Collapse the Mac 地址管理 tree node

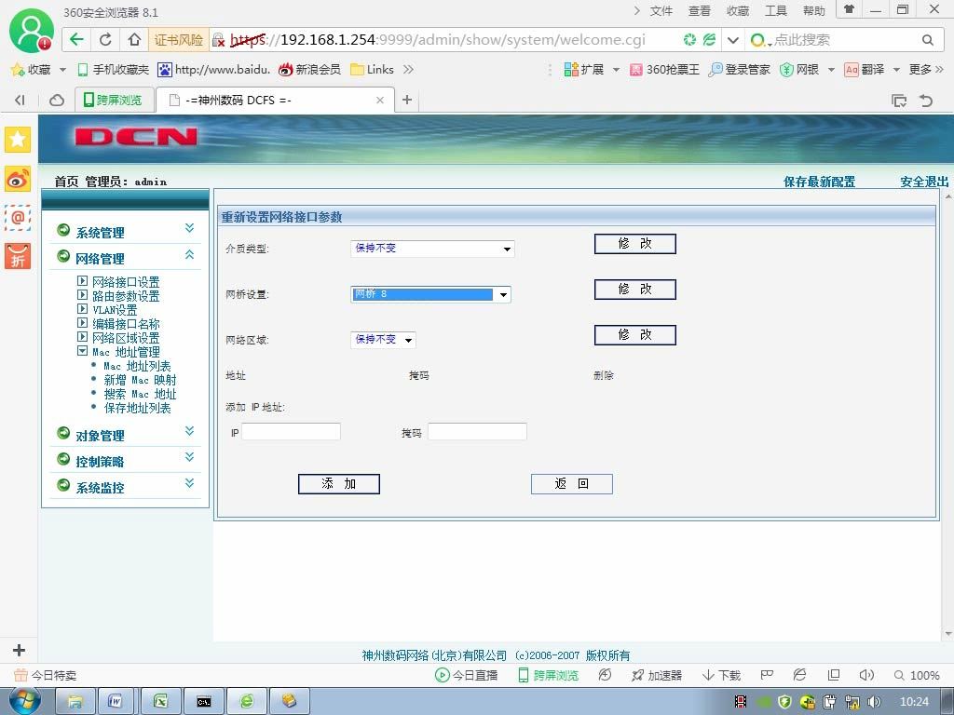pos(83,351)
